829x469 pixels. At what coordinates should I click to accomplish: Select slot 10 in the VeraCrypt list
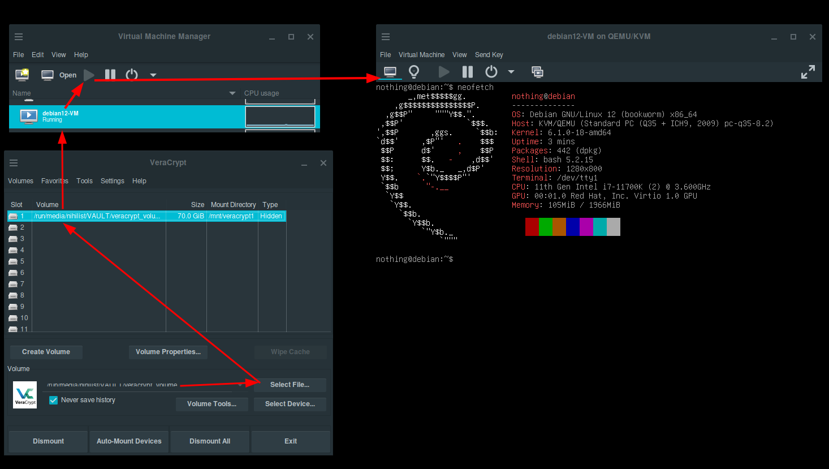pyautogui.click(x=147, y=318)
